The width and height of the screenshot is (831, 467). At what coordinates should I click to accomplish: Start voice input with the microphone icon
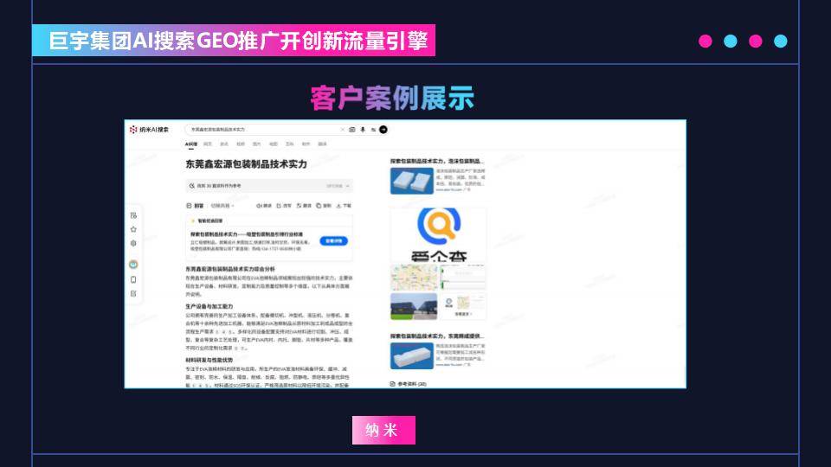click(x=363, y=129)
